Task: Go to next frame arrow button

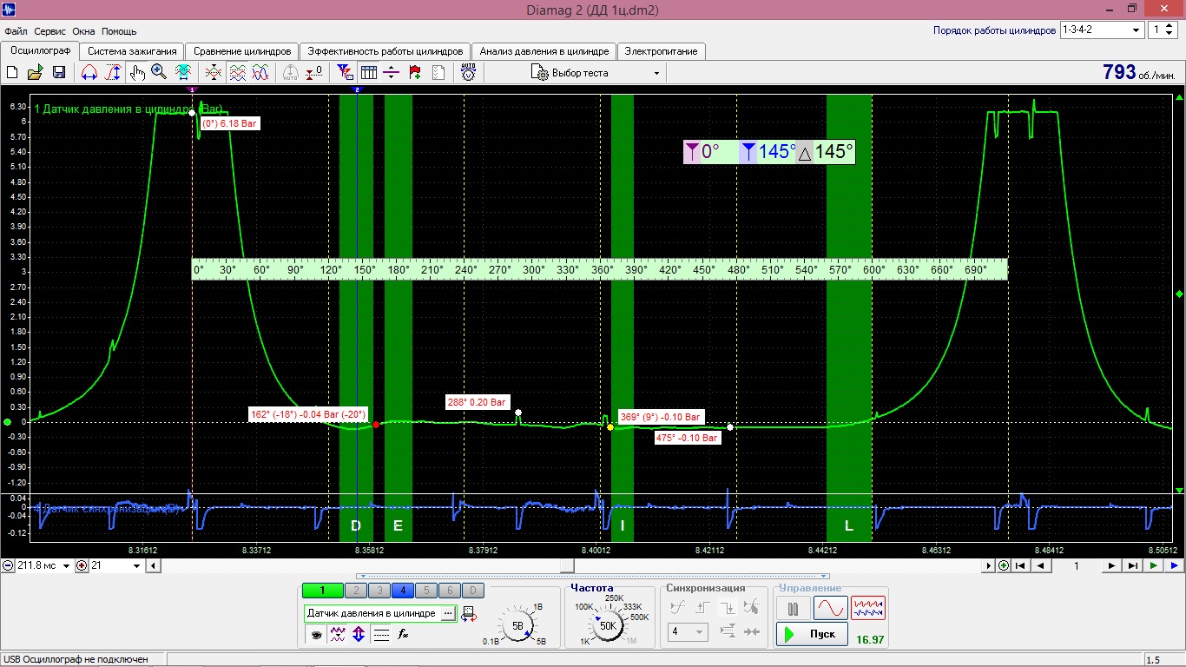Action: [1111, 565]
